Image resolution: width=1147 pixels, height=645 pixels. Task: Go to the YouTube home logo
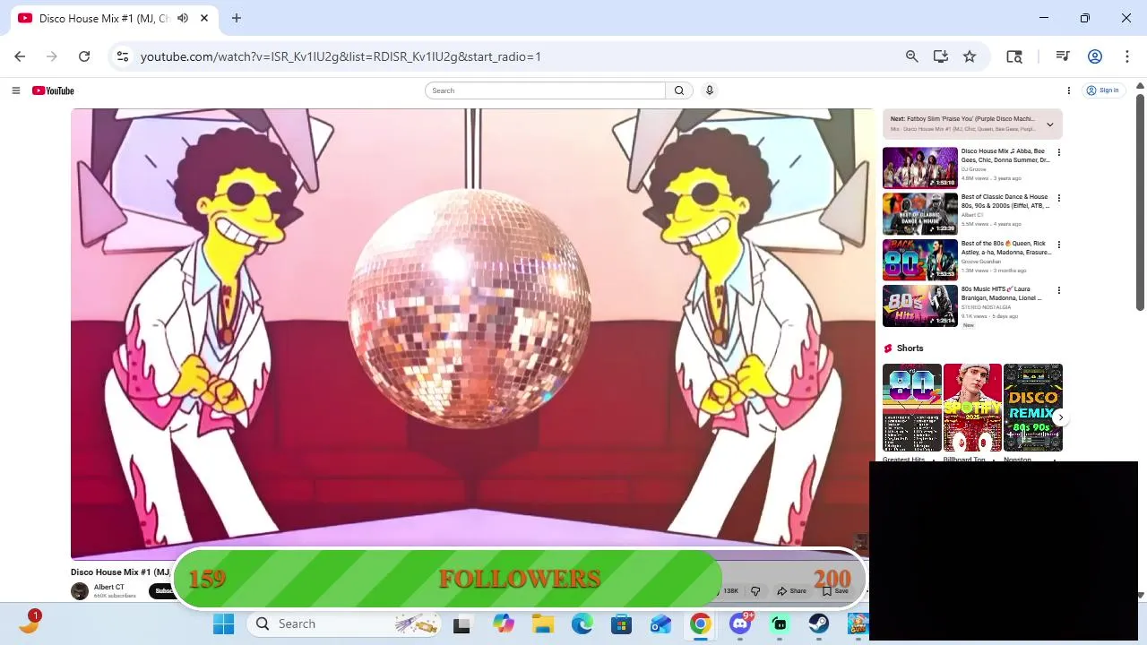click(x=53, y=90)
